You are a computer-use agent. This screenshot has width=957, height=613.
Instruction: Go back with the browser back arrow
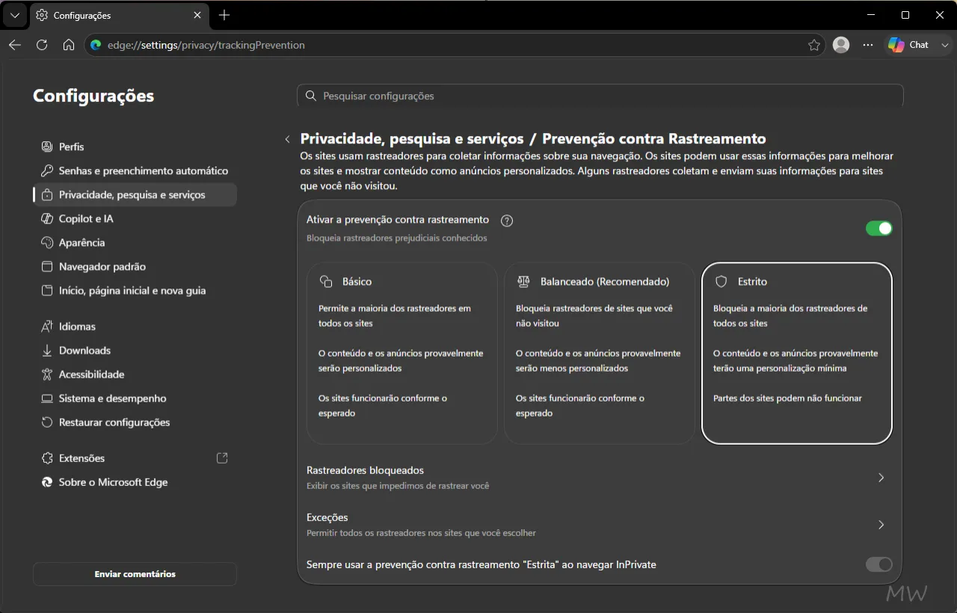click(15, 45)
